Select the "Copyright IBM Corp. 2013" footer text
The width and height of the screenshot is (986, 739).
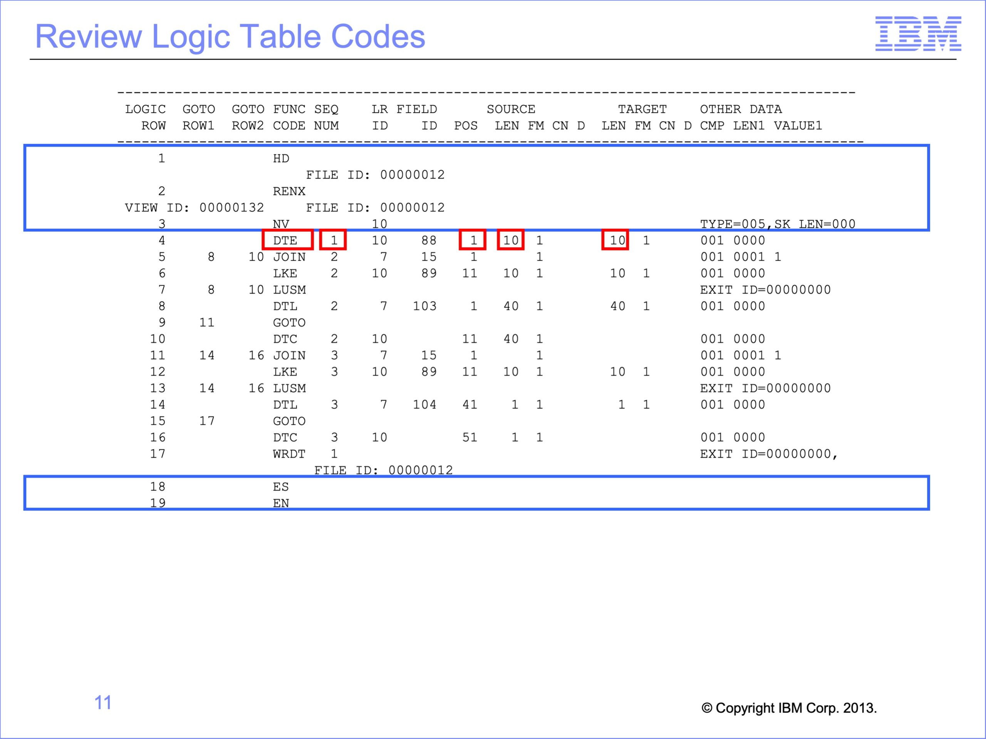coord(789,708)
